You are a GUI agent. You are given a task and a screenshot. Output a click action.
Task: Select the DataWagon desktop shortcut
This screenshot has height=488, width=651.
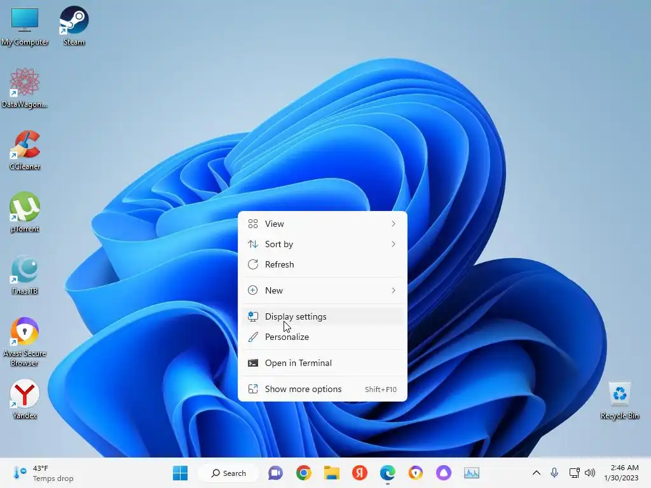pos(25,88)
